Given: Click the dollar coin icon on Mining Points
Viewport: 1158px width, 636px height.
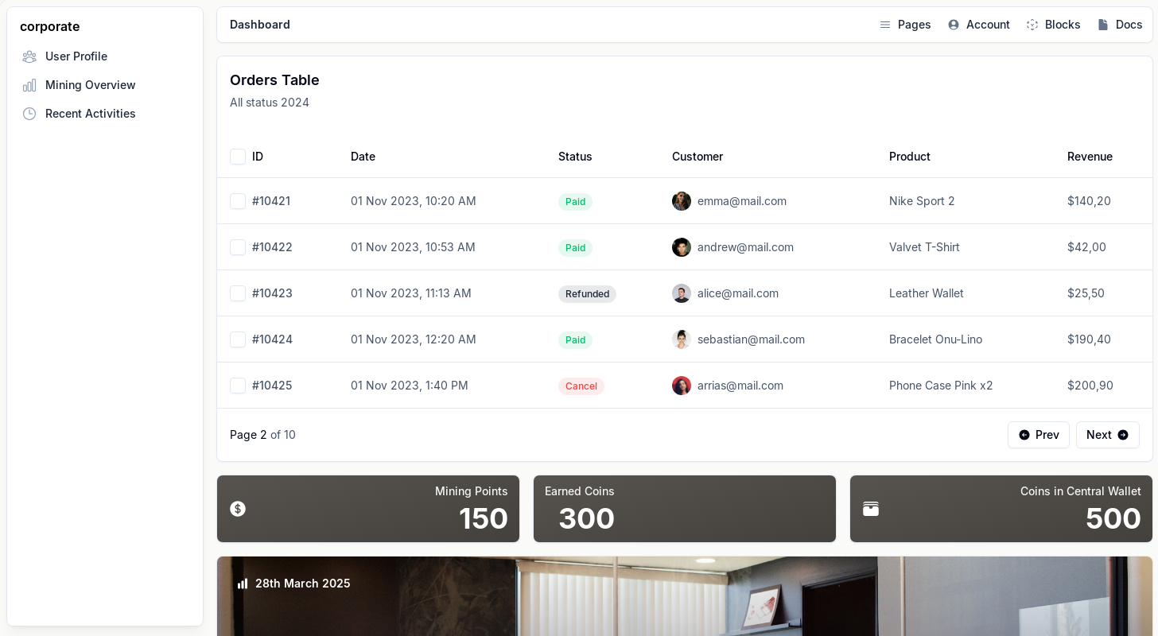Looking at the screenshot, I should point(238,509).
